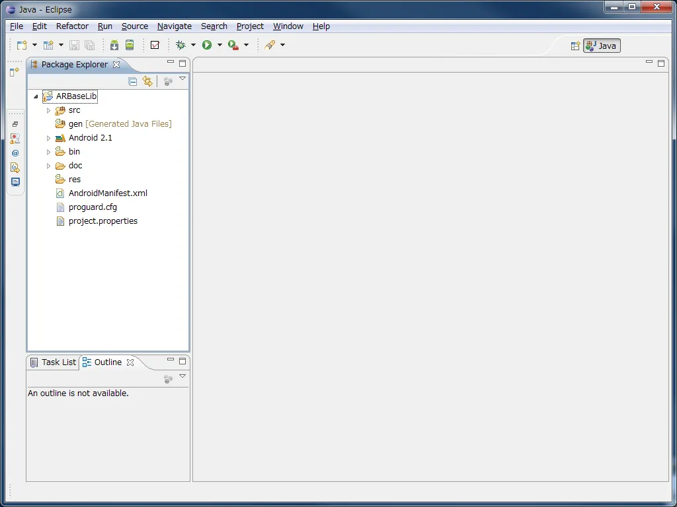Open the New wizard dropdown arrow
This screenshot has width=677, height=507.
(x=34, y=45)
